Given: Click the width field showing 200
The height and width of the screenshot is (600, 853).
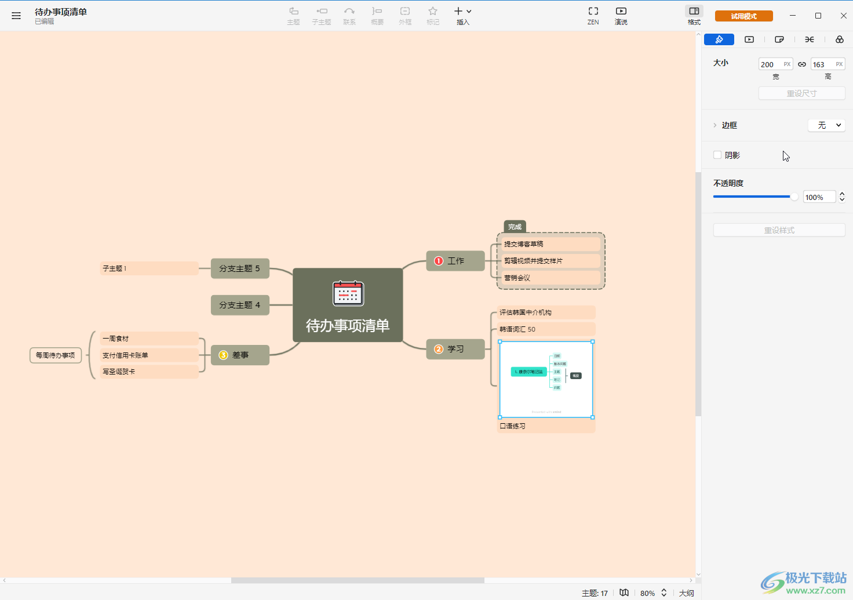Looking at the screenshot, I should coord(775,64).
